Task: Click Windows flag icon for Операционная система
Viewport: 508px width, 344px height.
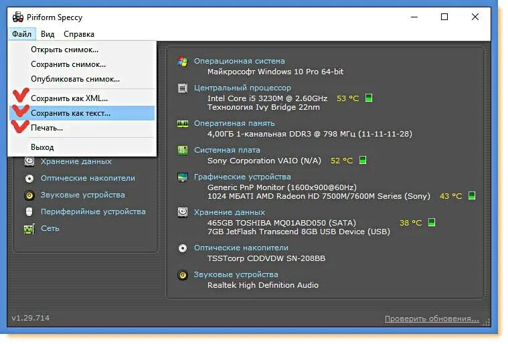Action: point(183,61)
